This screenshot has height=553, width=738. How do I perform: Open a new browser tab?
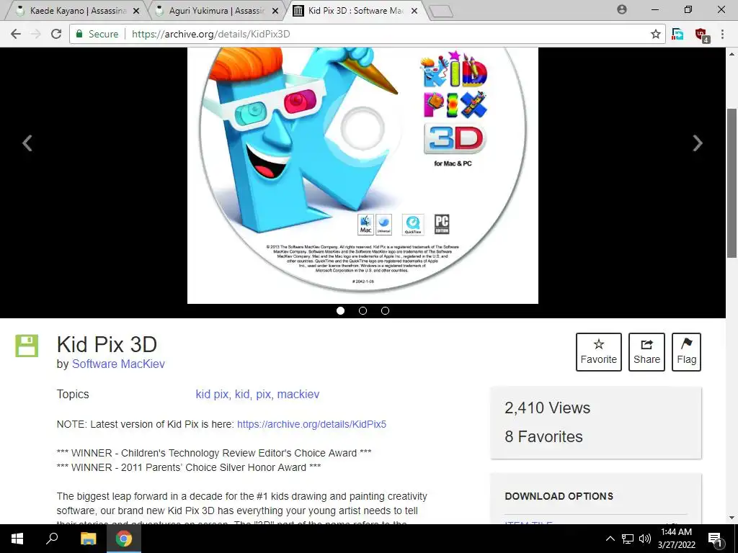click(441, 12)
